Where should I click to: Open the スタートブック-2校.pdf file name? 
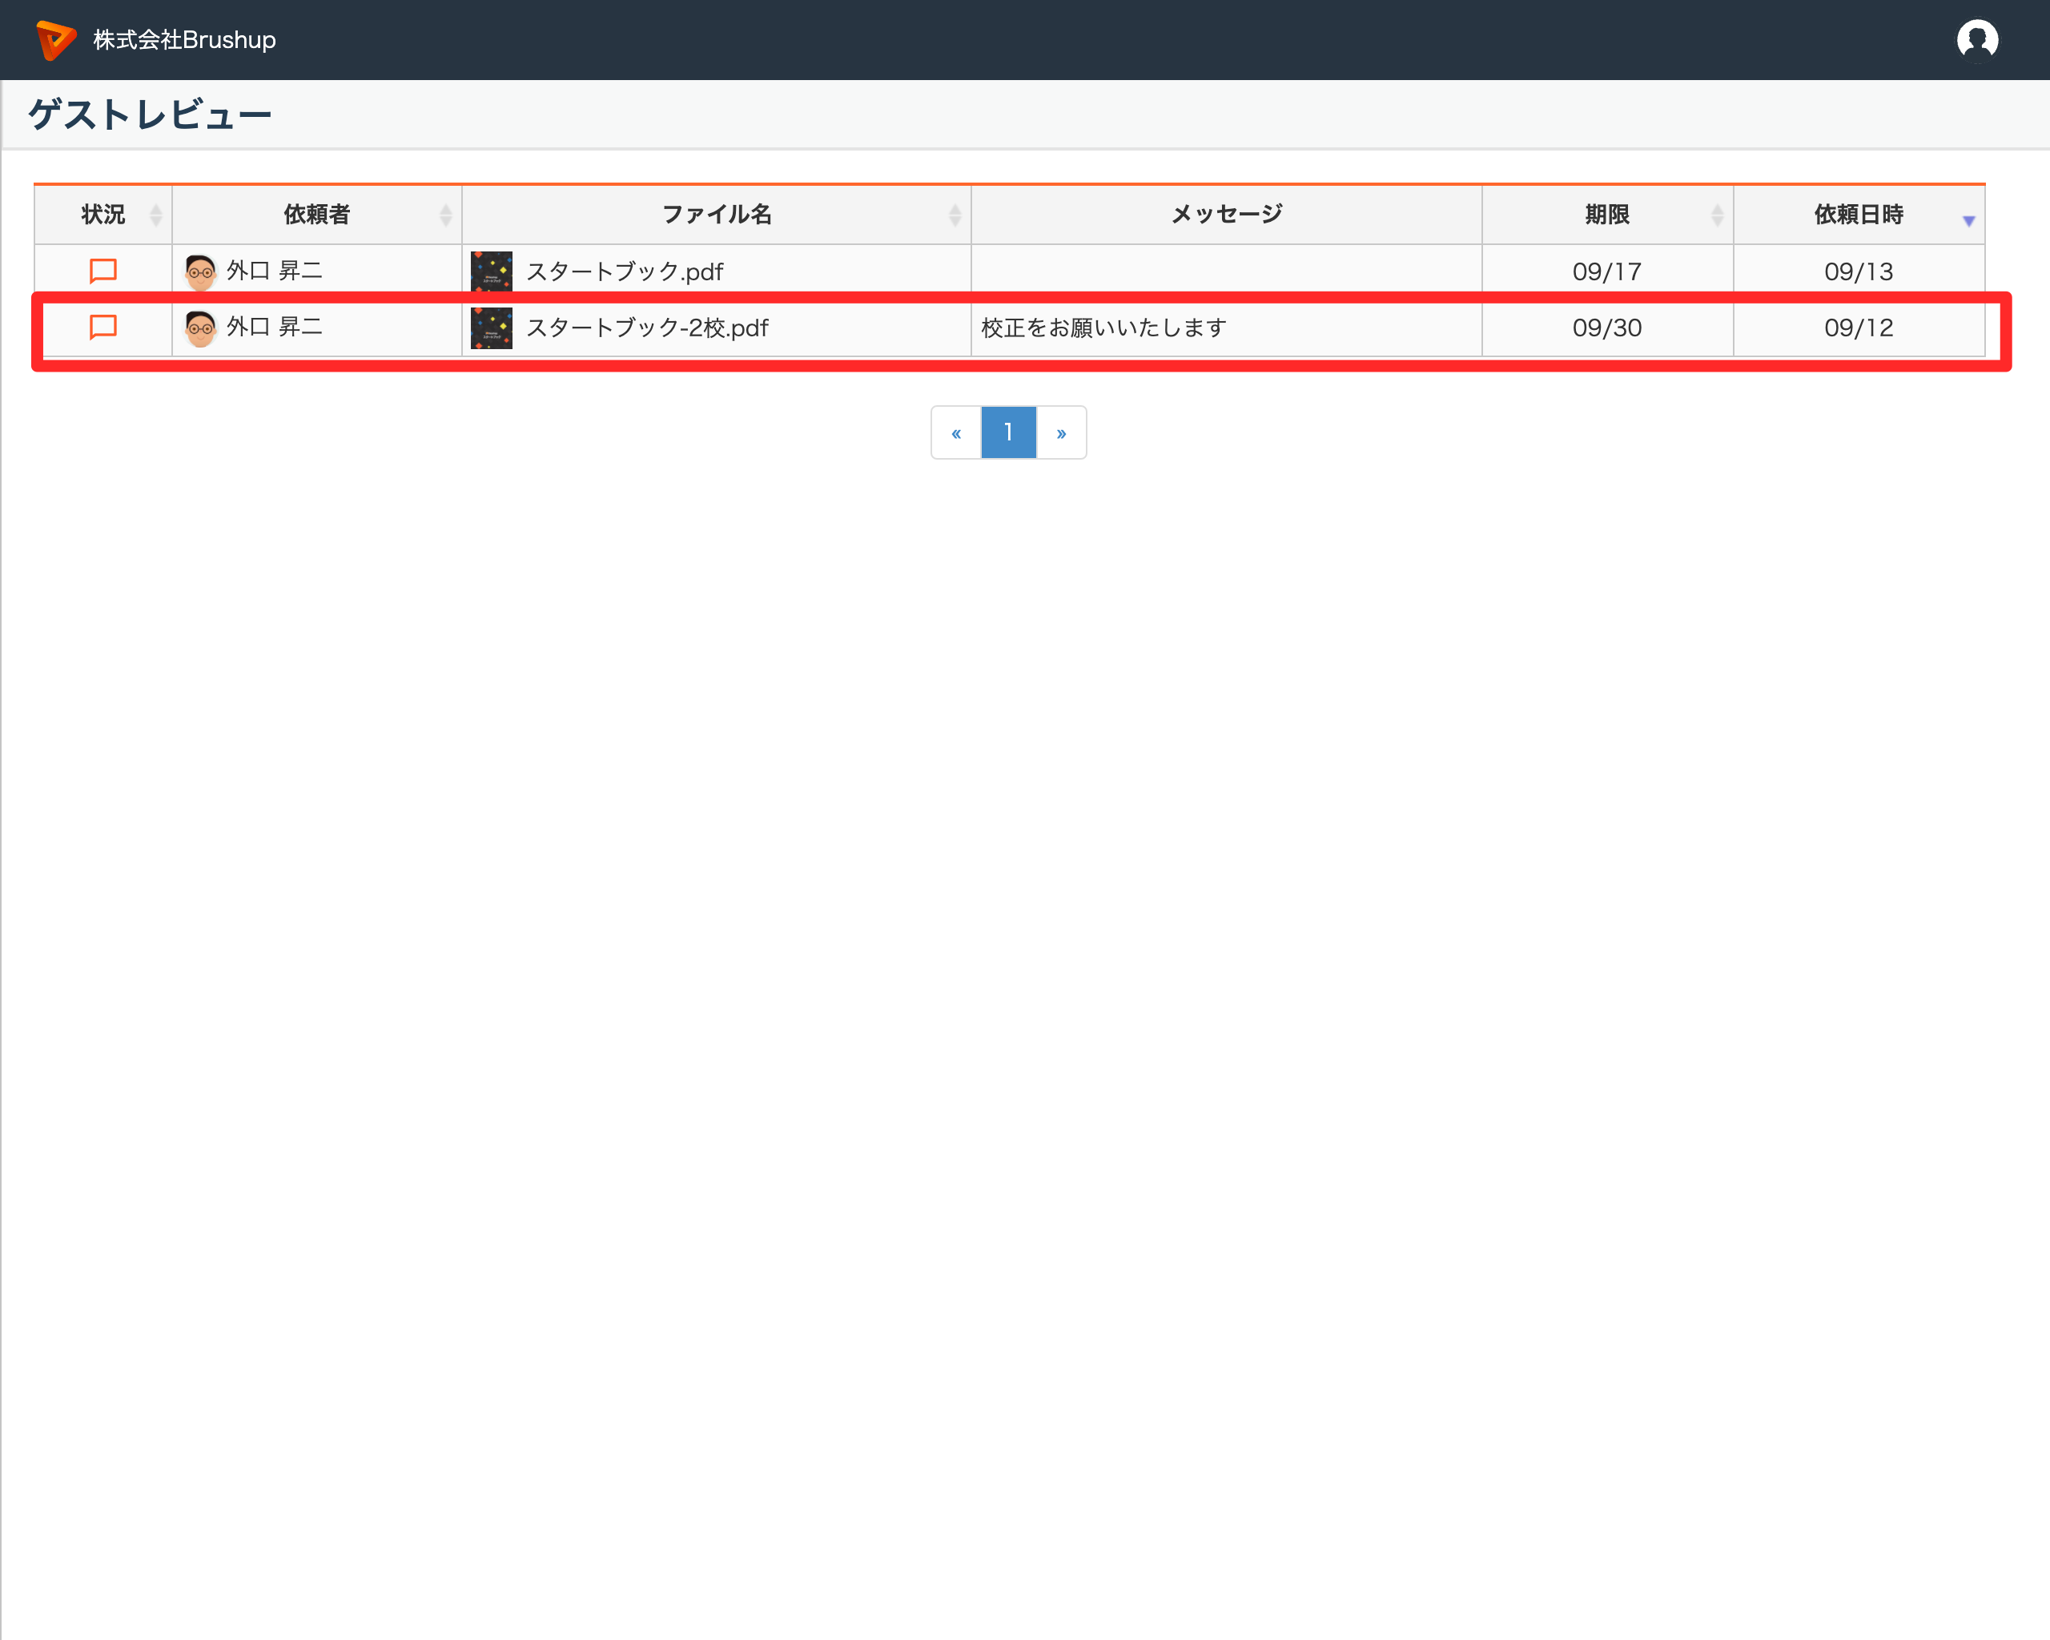pos(648,328)
